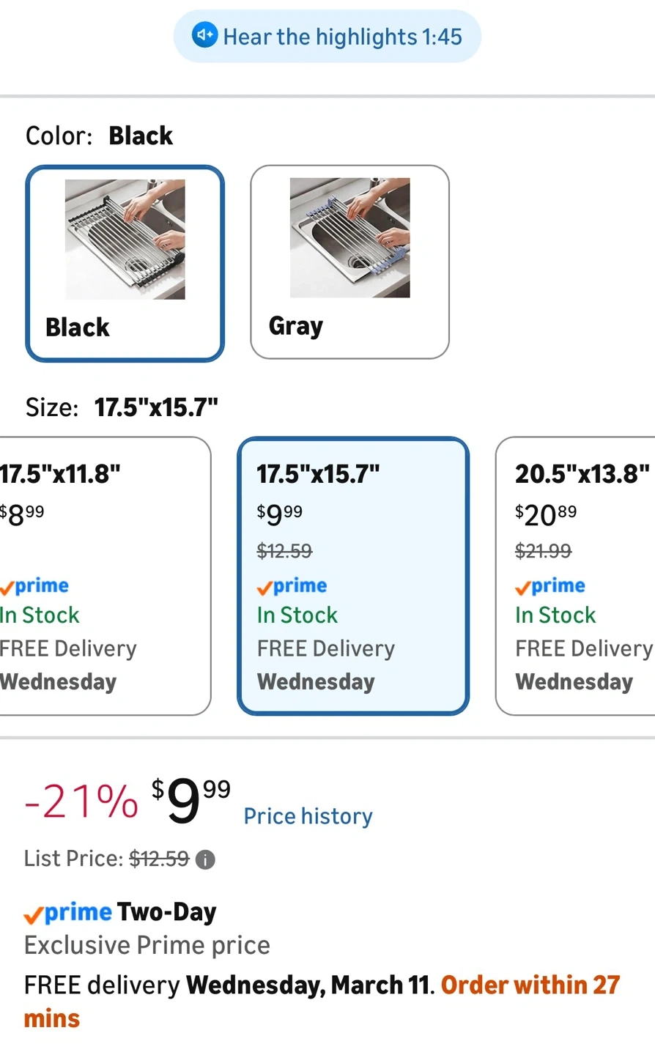The width and height of the screenshot is (655, 1055).
Task: Tap the Gray rack product thumbnail
Action: click(349, 238)
